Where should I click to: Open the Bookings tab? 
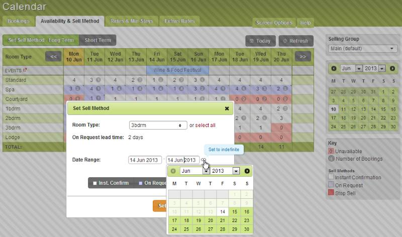coord(19,21)
